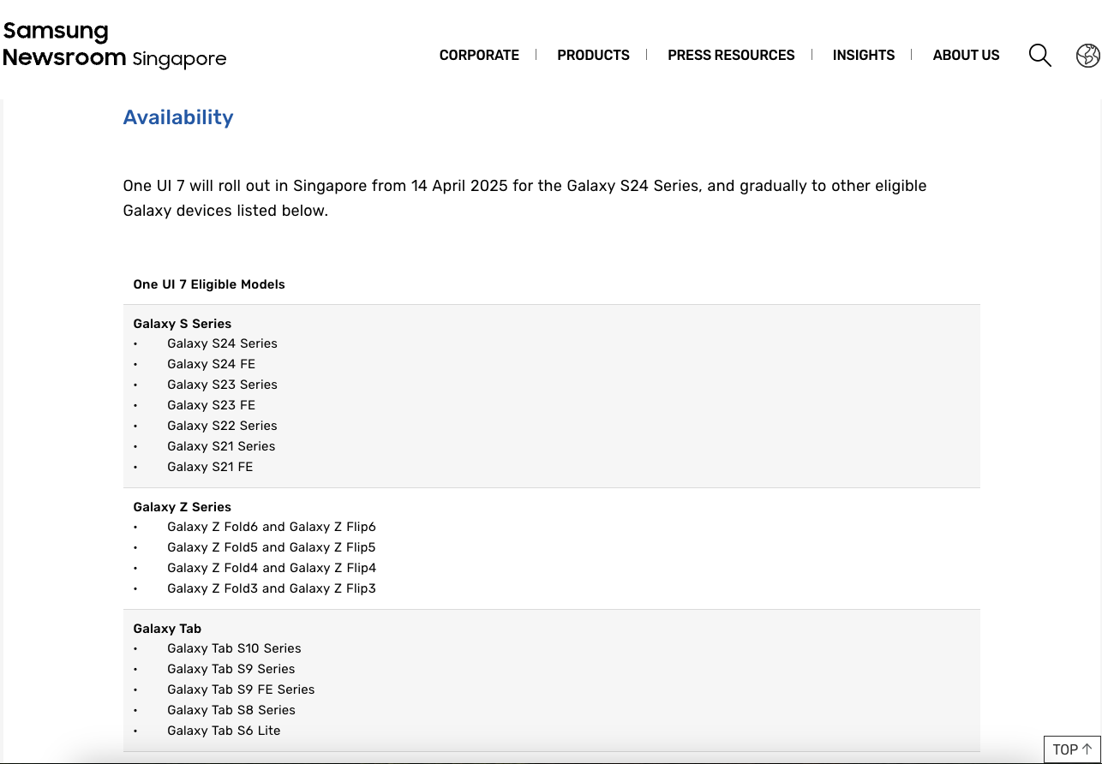Image resolution: width=1102 pixels, height=764 pixels.
Task: Select the 'Galaxy S23 FE' row
Action: (211, 405)
